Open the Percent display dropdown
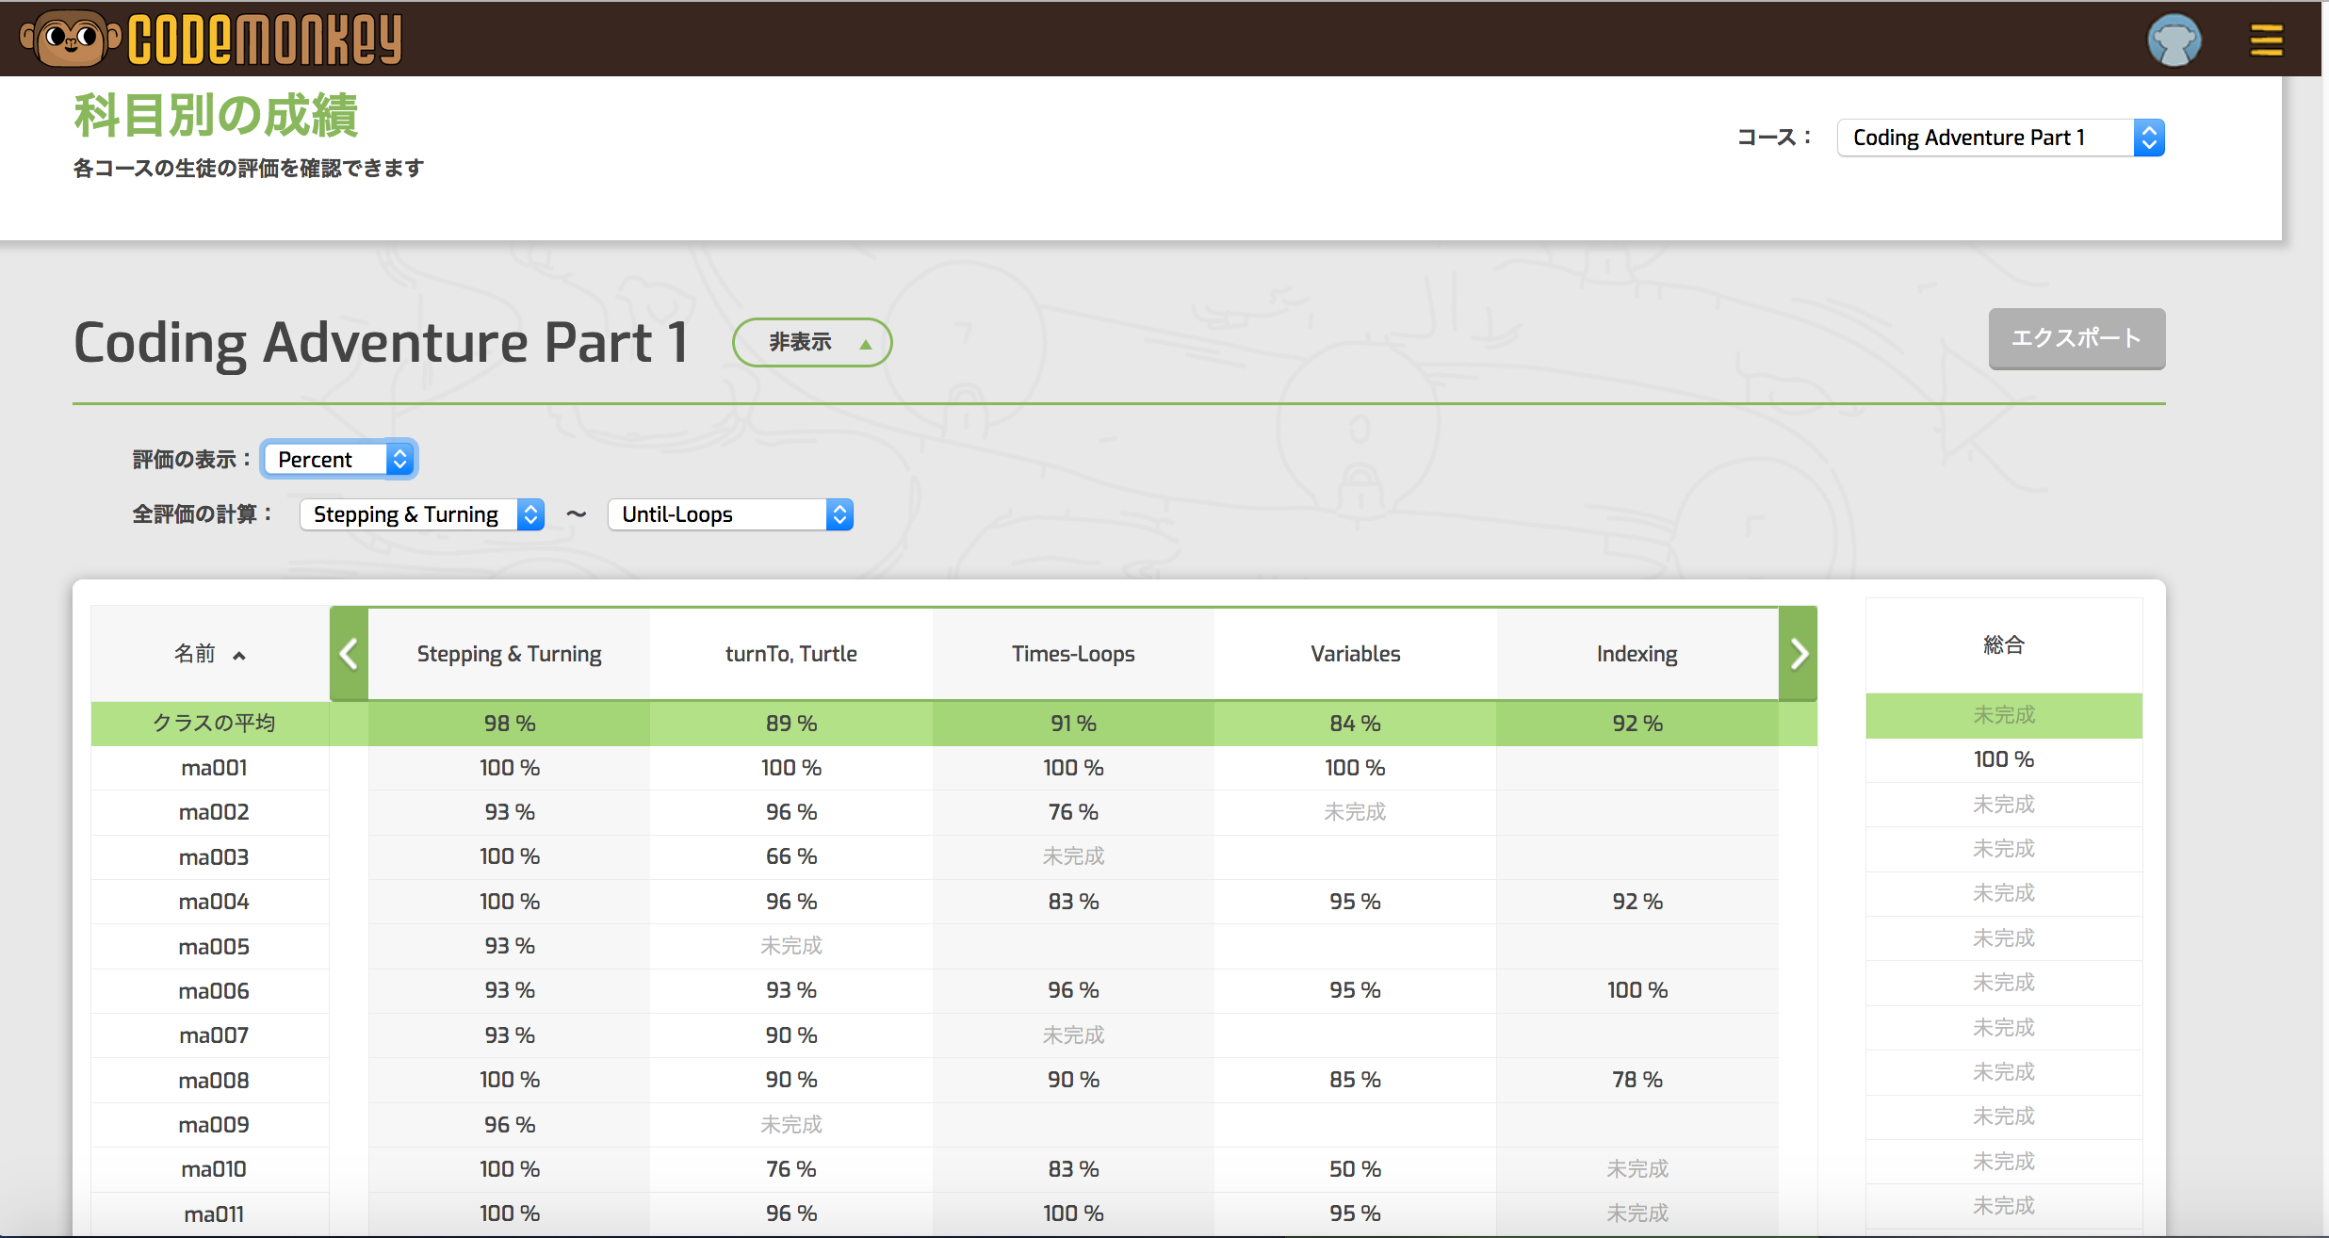 pyautogui.click(x=339, y=460)
